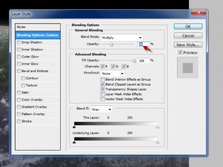Click the Cancel button

pyautogui.click(x=188, y=36)
